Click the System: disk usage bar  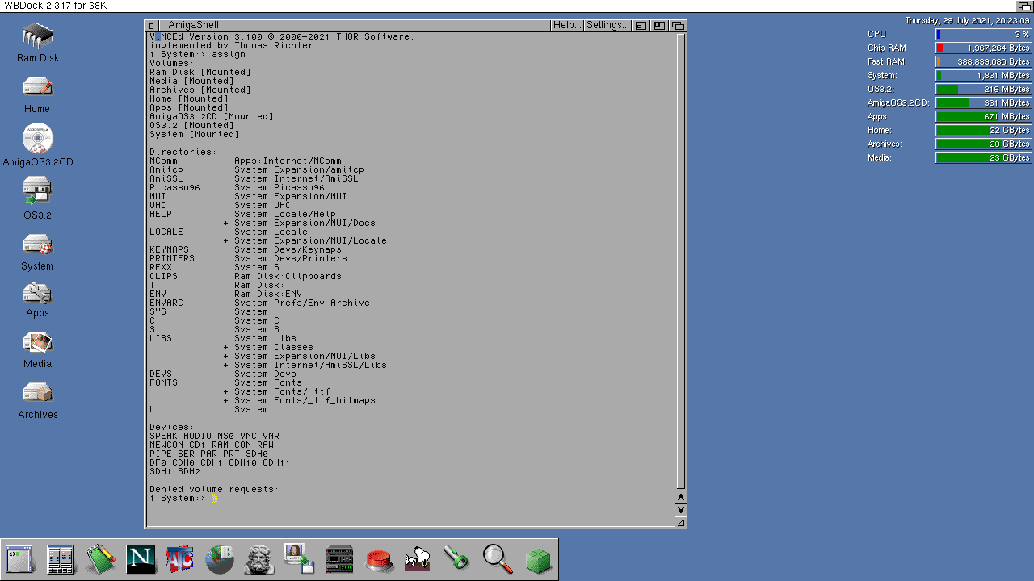point(983,75)
